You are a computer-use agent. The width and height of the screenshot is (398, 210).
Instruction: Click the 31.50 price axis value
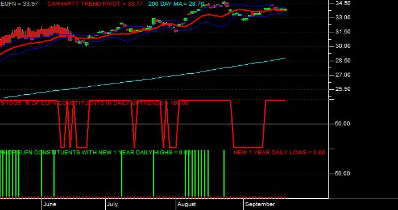point(343,32)
